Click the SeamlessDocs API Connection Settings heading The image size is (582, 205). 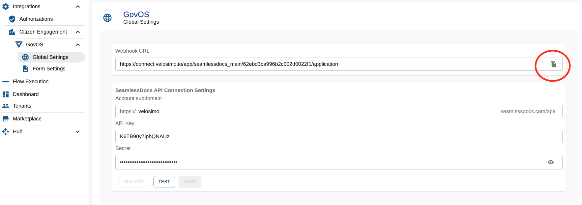click(x=165, y=90)
